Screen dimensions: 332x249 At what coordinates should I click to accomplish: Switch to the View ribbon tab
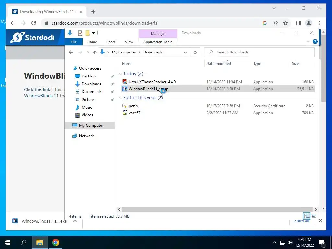tap(129, 42)
